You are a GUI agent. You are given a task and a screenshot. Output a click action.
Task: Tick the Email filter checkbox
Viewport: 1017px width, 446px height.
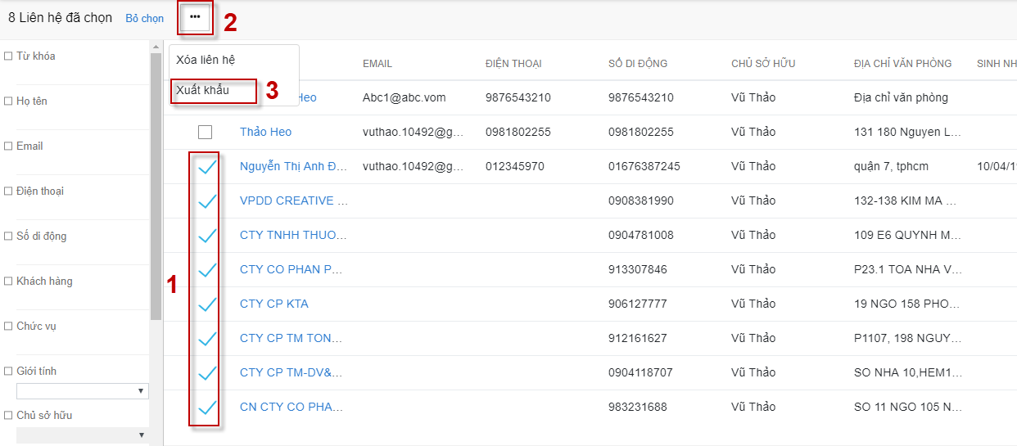point(8,146)
